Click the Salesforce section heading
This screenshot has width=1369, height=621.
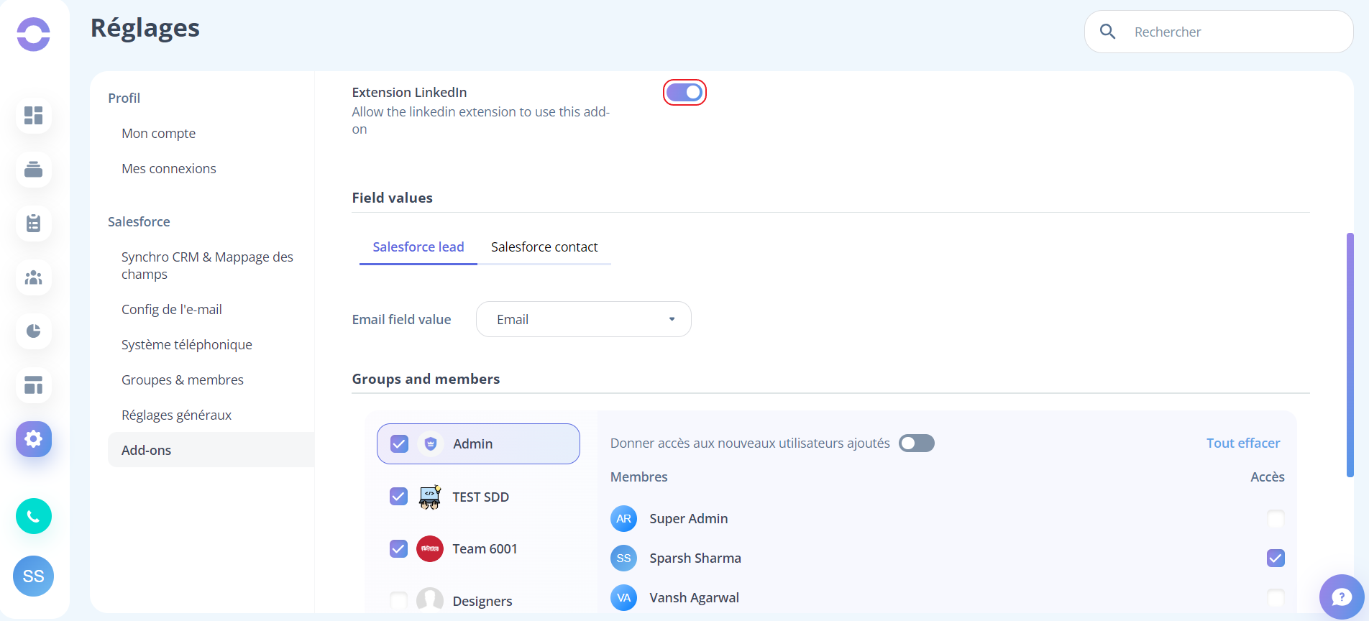[x=139, y=222]
